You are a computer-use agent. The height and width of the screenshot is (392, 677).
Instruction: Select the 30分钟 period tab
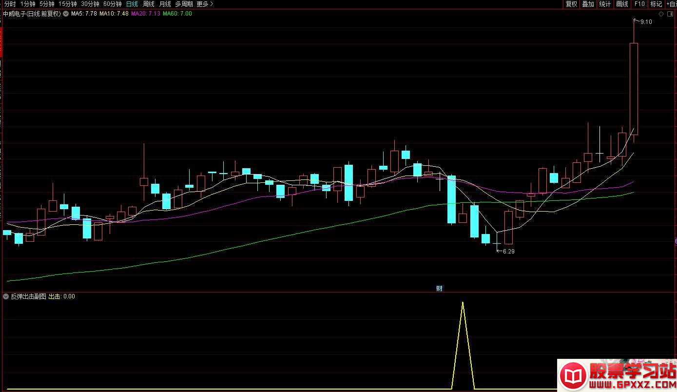(90, 4)
